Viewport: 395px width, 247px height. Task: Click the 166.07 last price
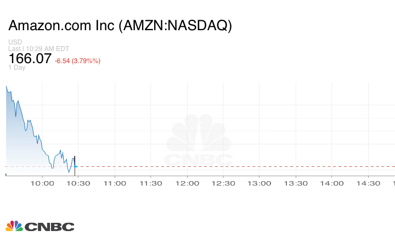[30, 59]
